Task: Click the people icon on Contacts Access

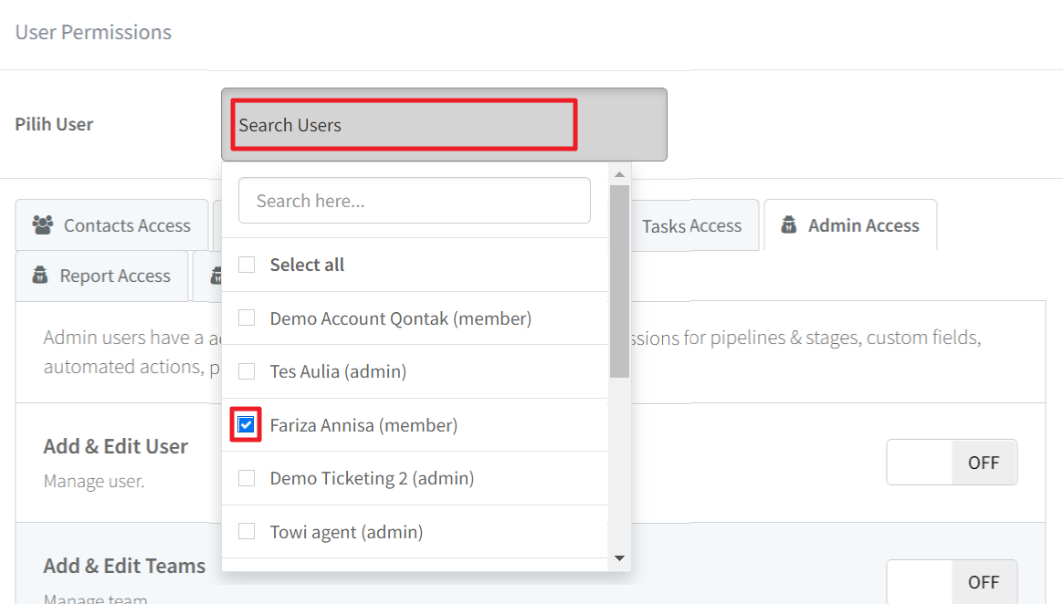Action: pyautogui.click(x=42, y=225)
